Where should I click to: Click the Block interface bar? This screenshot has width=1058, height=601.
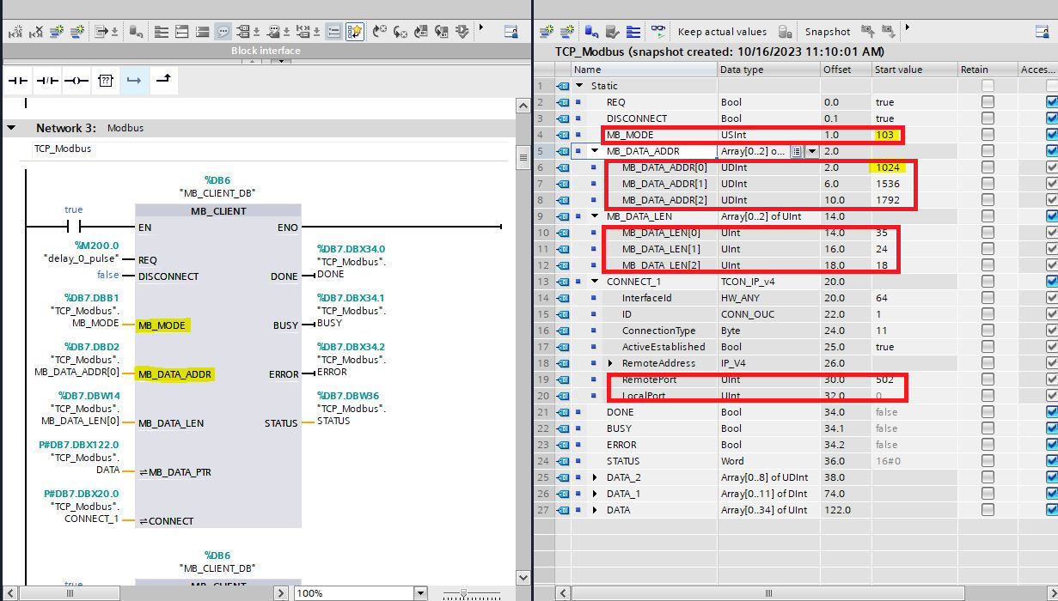266,51
